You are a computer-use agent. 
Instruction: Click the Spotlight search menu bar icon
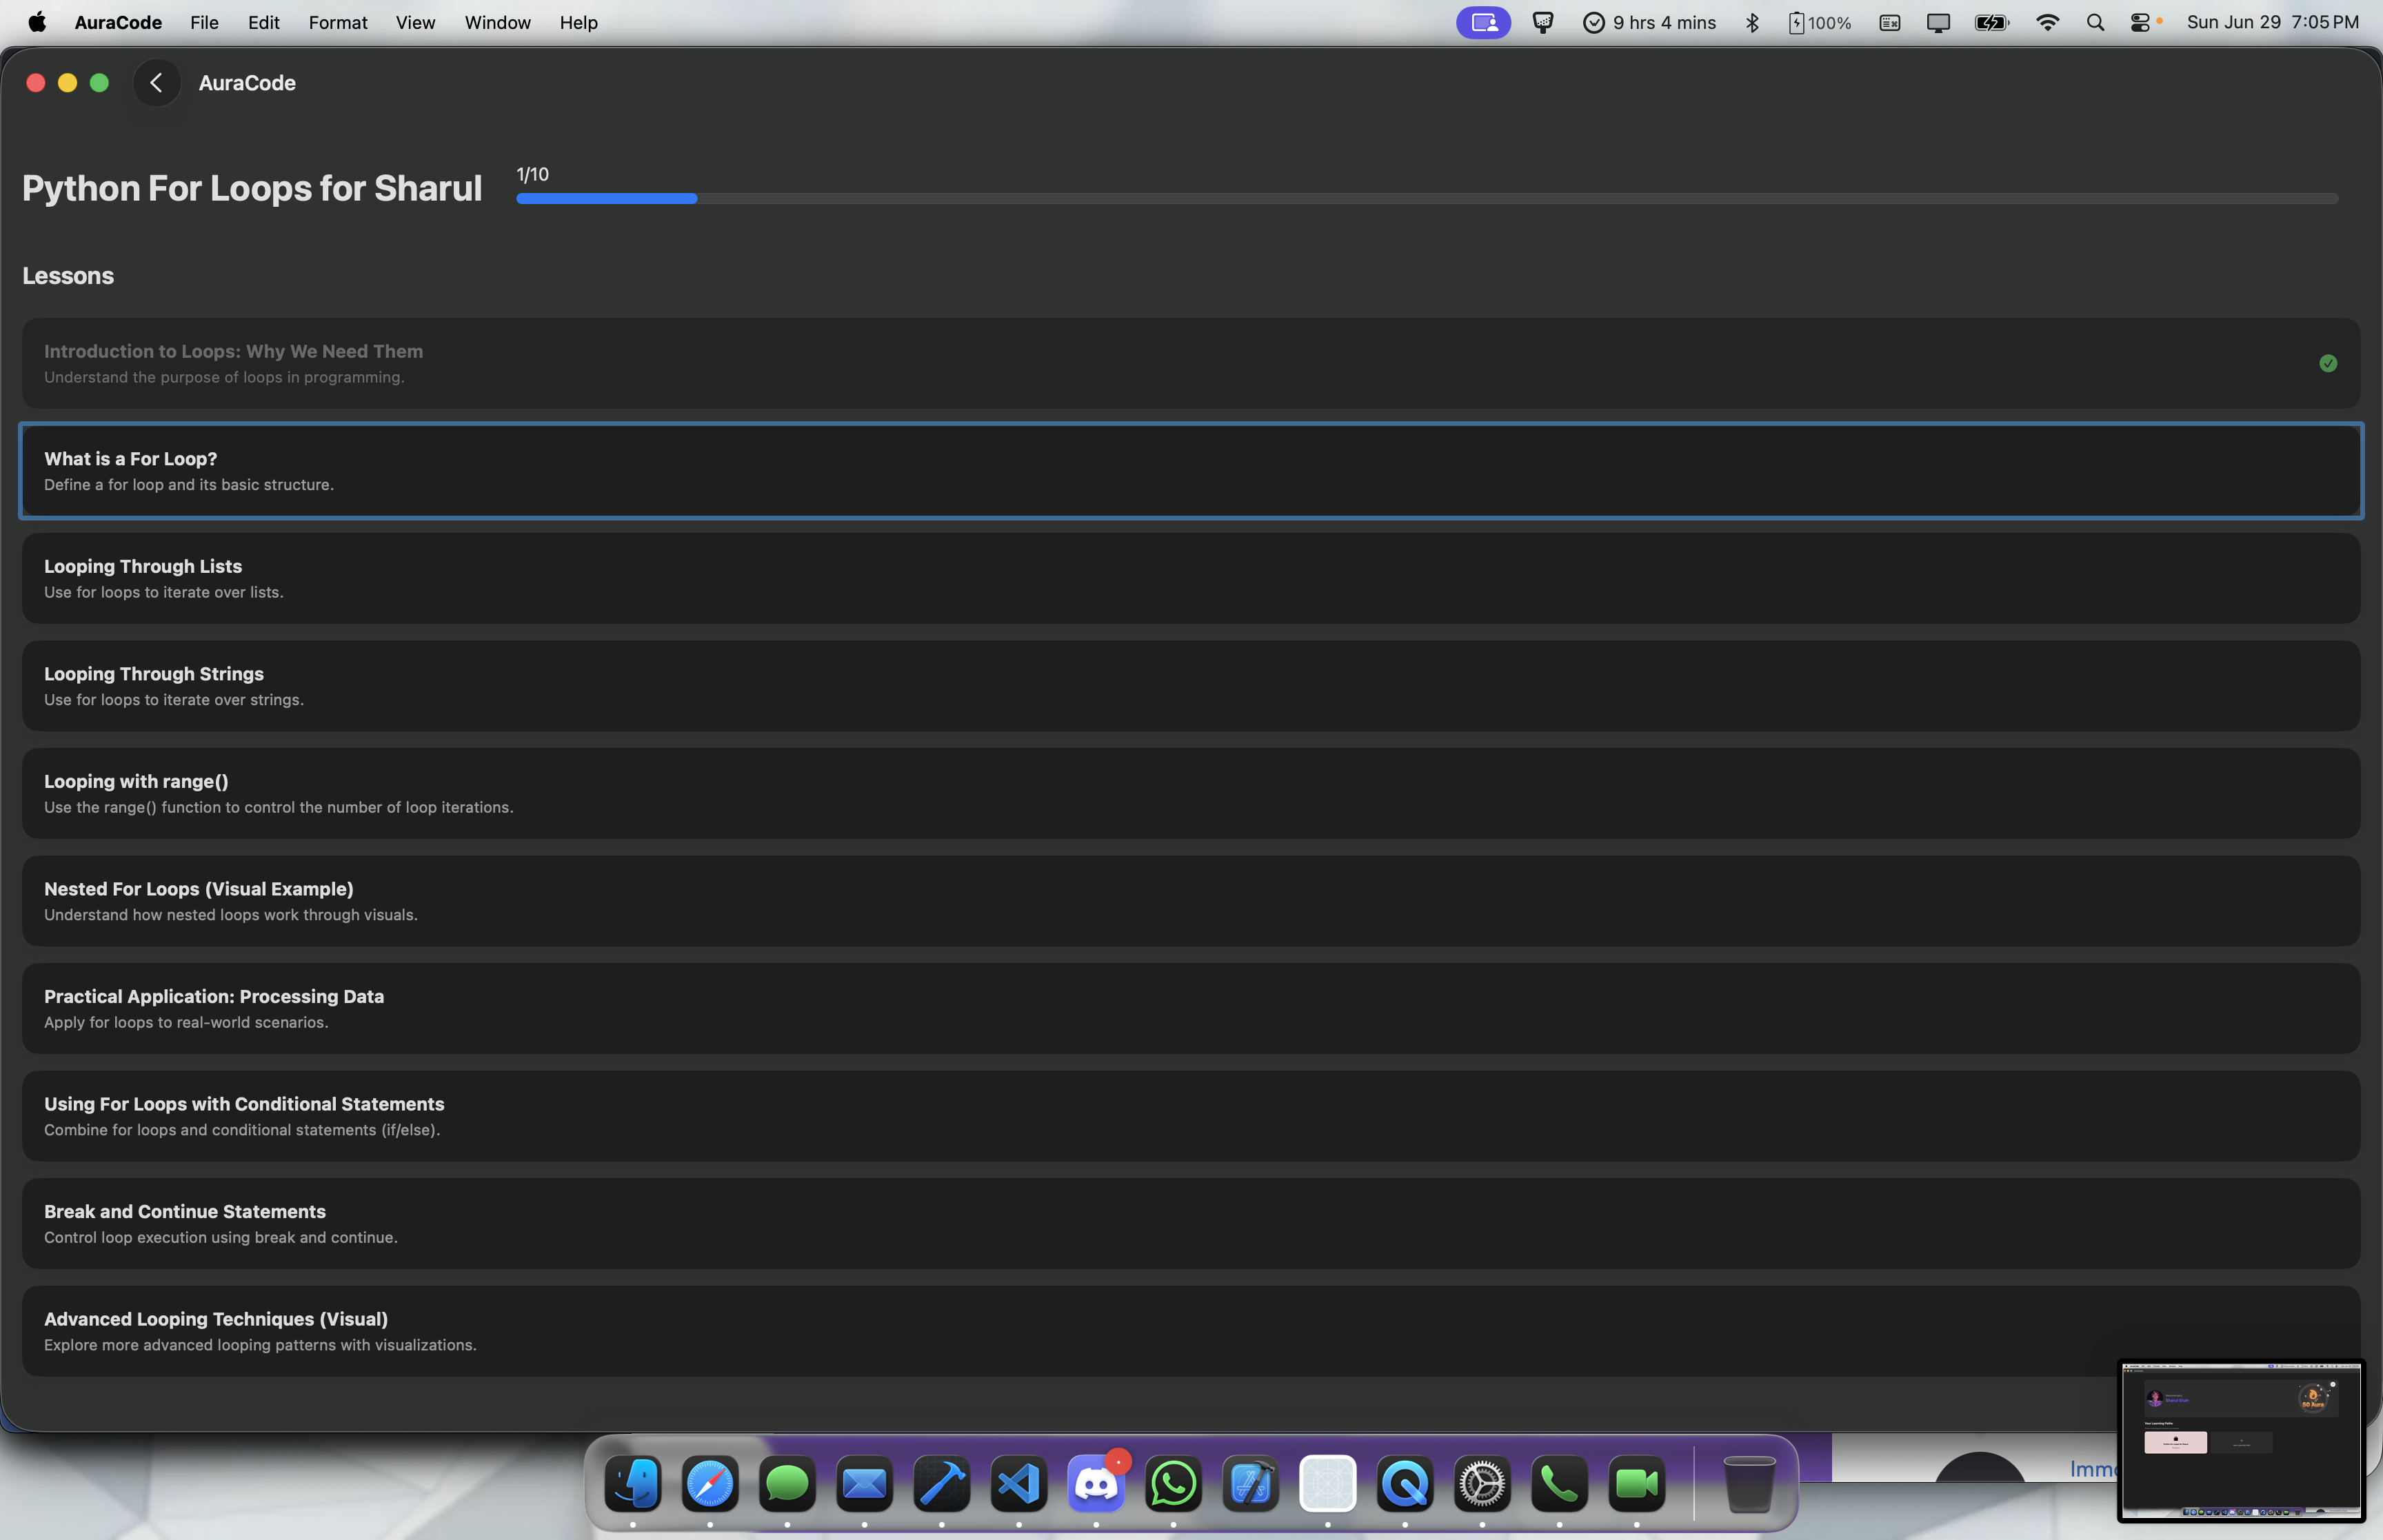click(2095, 22)
